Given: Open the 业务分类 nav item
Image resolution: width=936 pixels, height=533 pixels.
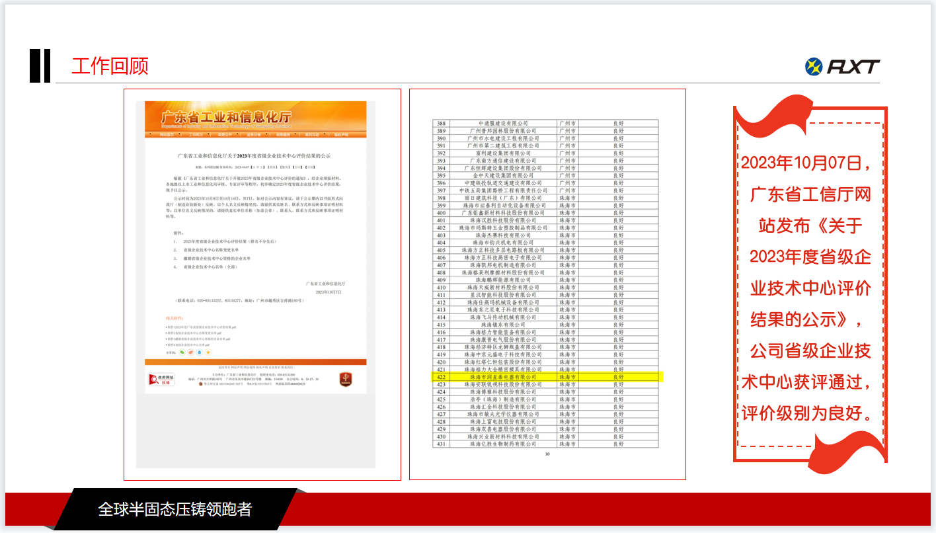Looking at the screenshot, I should coord(254,135).
